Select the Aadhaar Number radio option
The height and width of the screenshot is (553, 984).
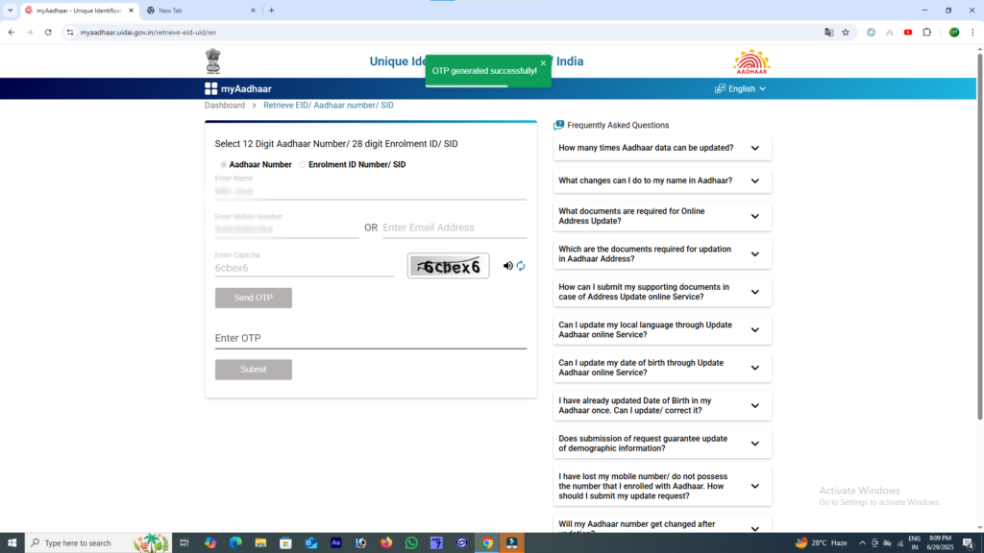point(223,165)
